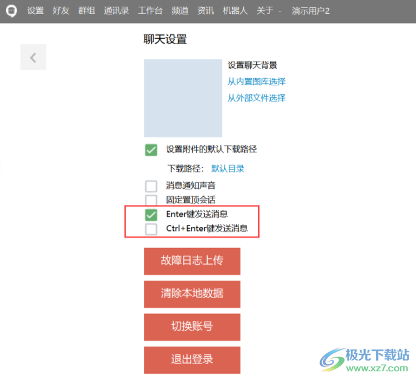Toggle the Enter键发送消息 checkbox
416x378 pixels.
(x=151, y=215)
